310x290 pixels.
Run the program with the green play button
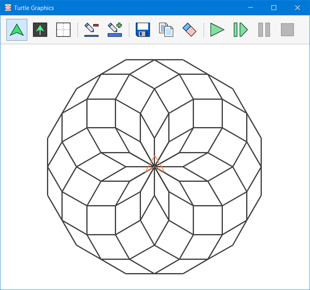pyautogui.click(x=217, y=30)
